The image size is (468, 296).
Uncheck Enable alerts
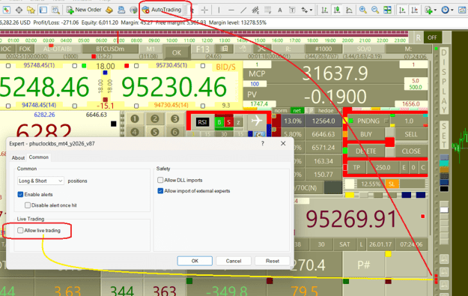20,194
